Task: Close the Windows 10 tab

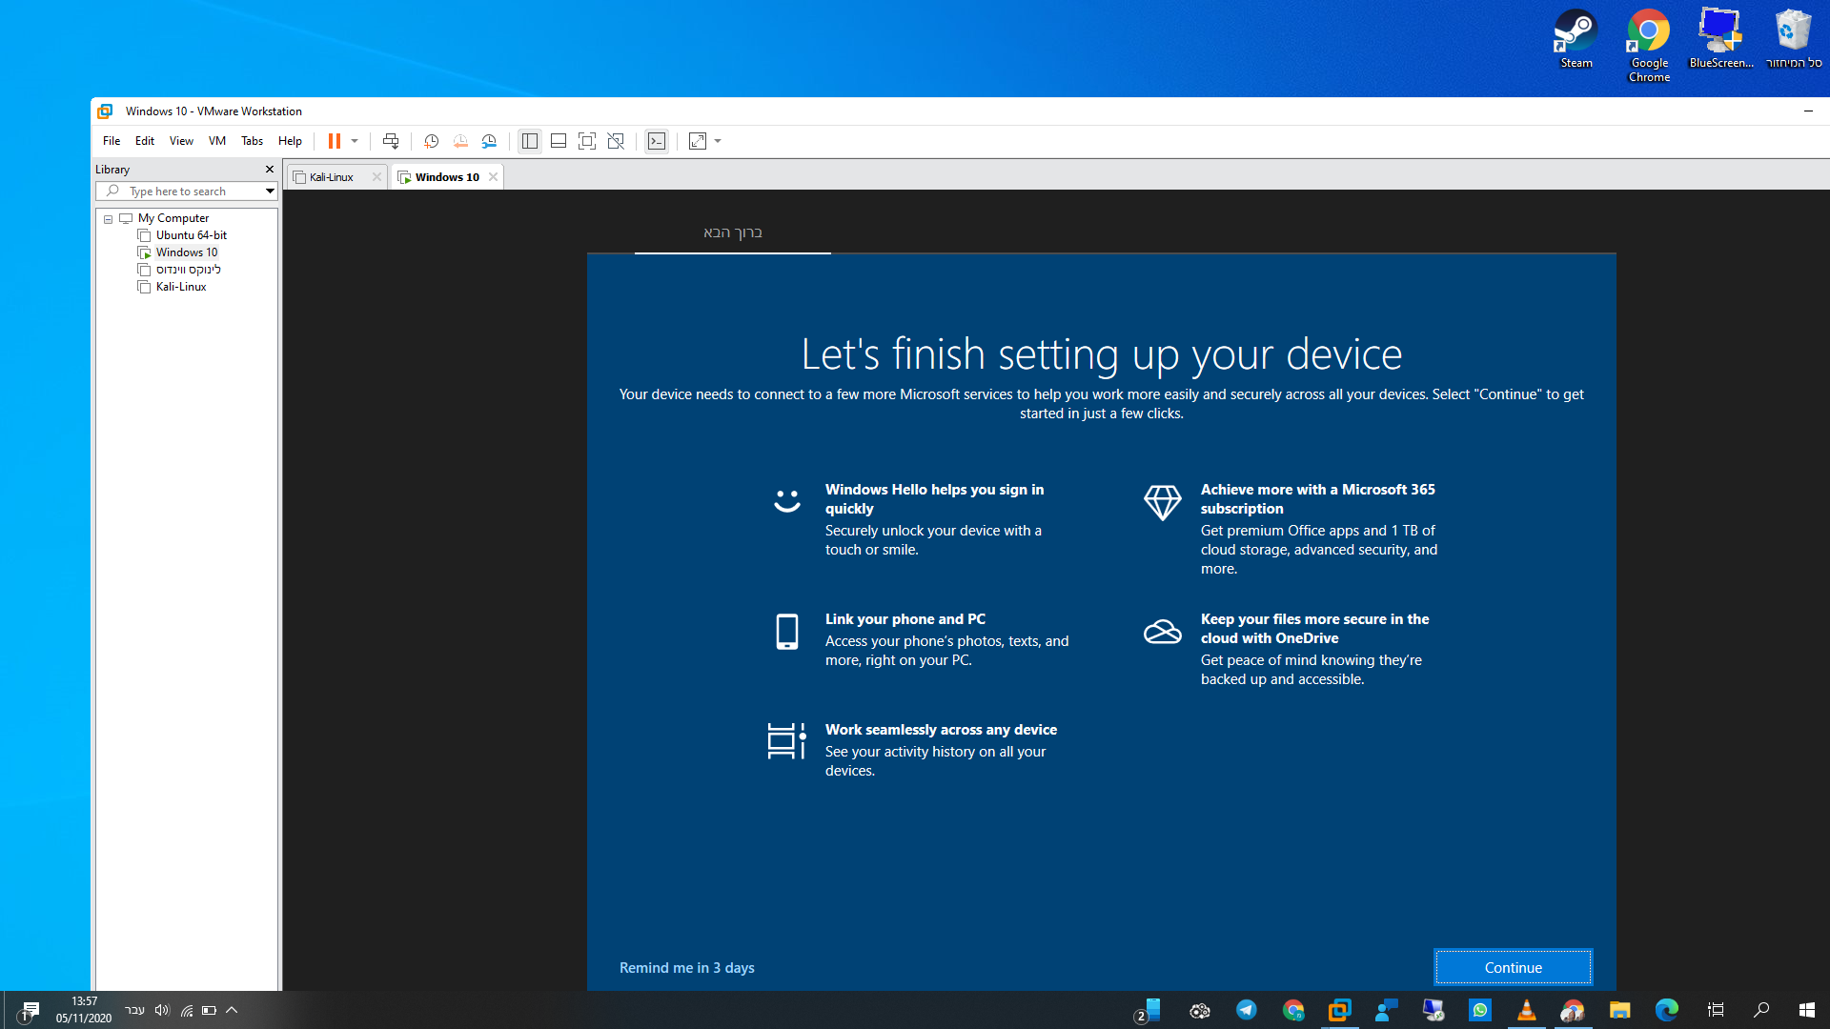Action: tap(493, 177)
